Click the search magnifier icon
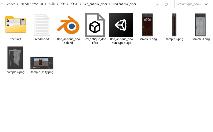The image size is (213, 132). pos(206,4)
